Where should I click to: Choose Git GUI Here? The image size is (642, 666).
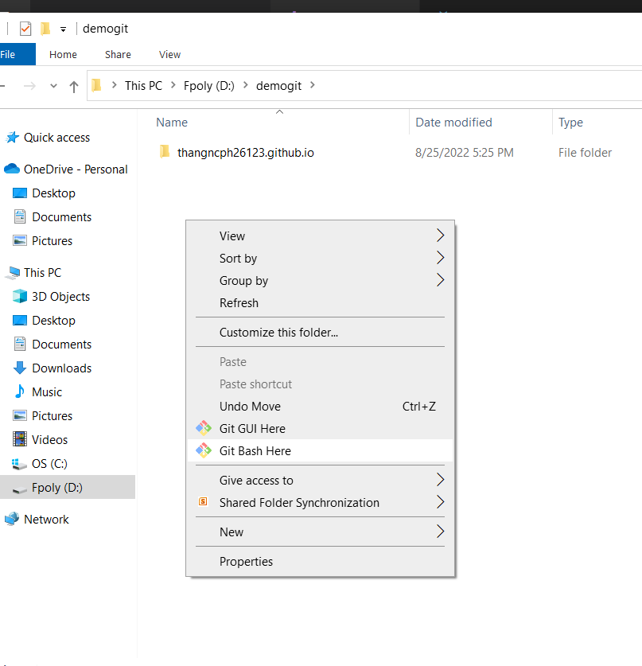pyautogui.click(x=320, y=429)
